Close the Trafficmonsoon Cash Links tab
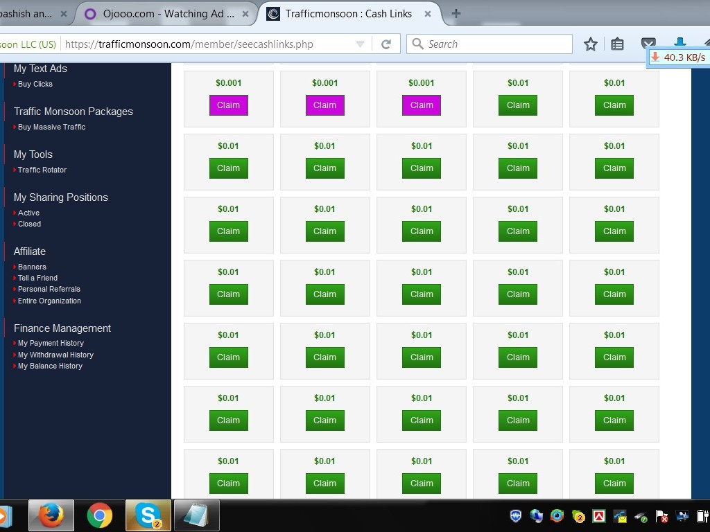The height and width of the screenshot is (532, 710). click(428, 14)
